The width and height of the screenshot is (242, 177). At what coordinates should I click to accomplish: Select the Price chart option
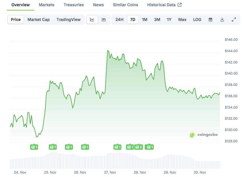[16, 20]
